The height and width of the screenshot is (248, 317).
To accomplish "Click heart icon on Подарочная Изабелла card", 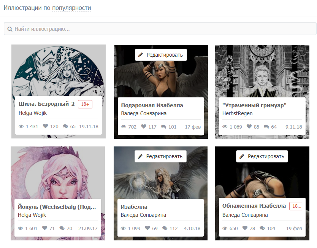I will [x=144, y=127].
